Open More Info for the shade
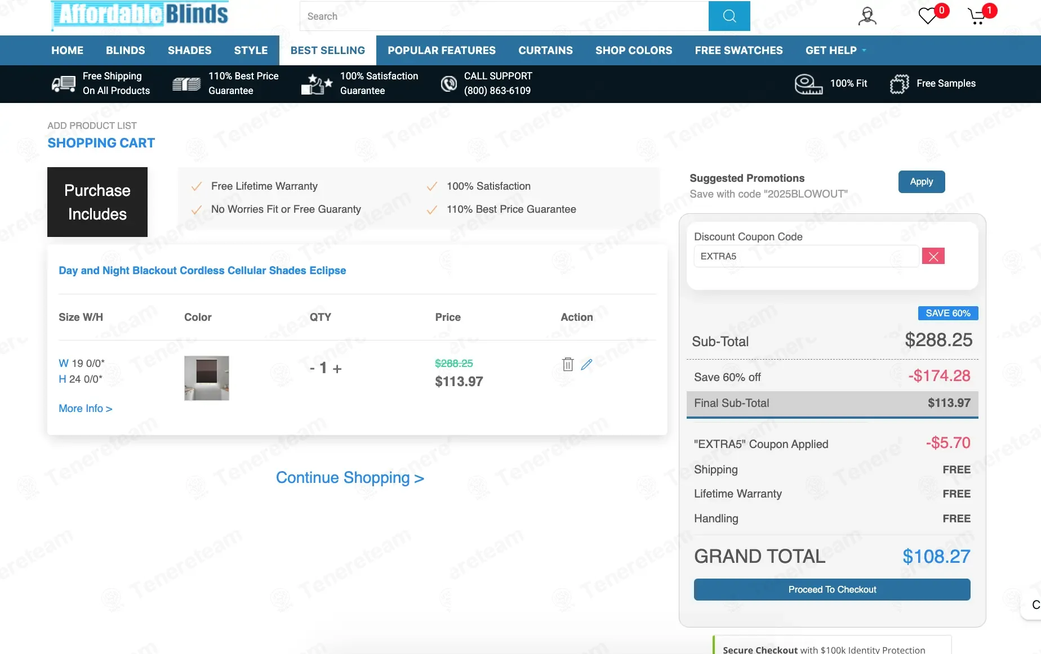Viewport: 1041px width, 654px height. click(x=86, y=409)
